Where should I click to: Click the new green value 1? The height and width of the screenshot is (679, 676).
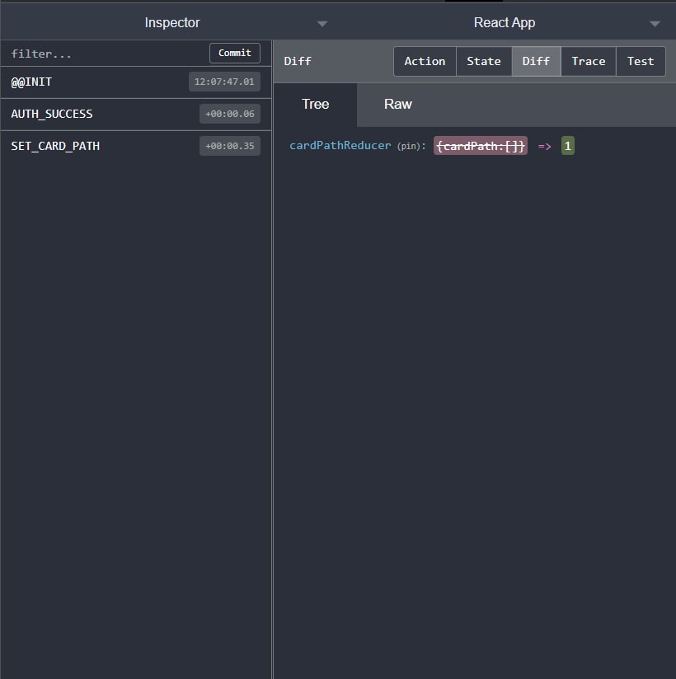[568, 146]
